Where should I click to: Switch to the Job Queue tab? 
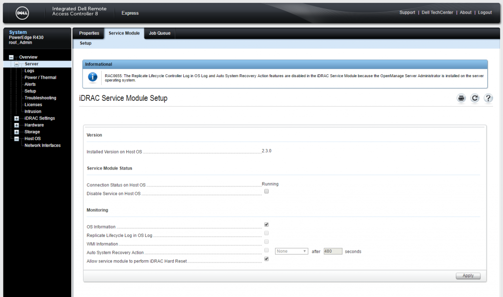[159, 33]
